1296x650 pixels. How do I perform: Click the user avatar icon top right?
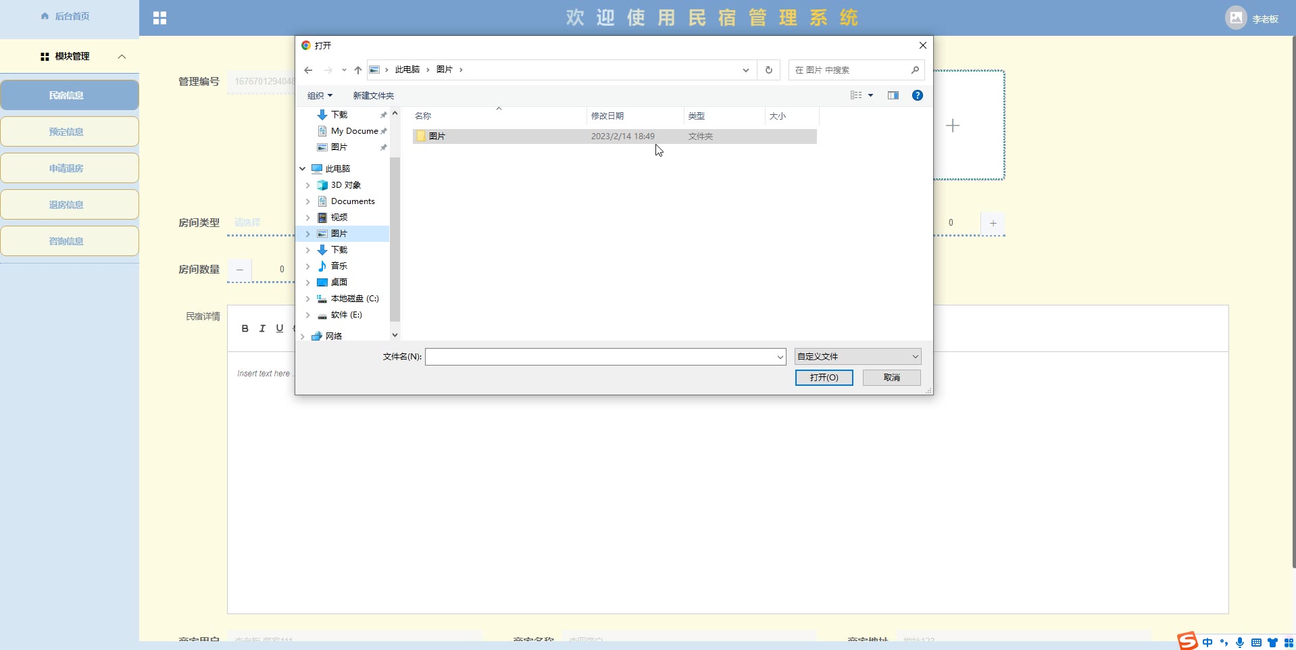point(1235,18)
